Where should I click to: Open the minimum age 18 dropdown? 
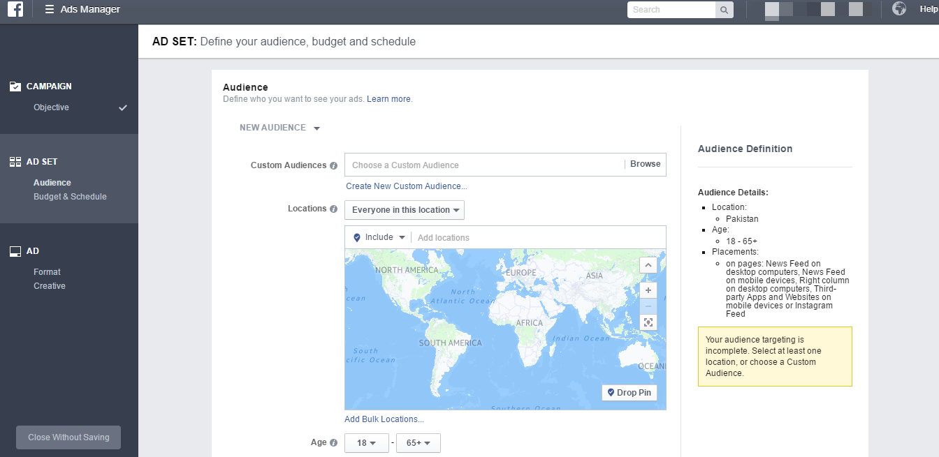pos(367,443)
